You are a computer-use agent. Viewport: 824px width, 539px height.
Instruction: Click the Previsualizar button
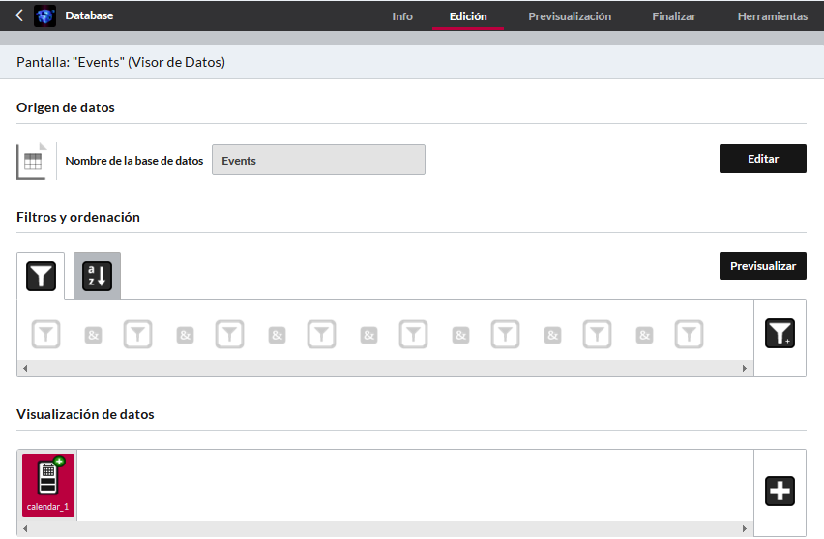pos(762,266)
